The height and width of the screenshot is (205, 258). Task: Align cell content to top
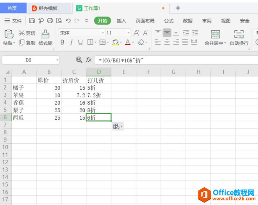pos(158,33)
